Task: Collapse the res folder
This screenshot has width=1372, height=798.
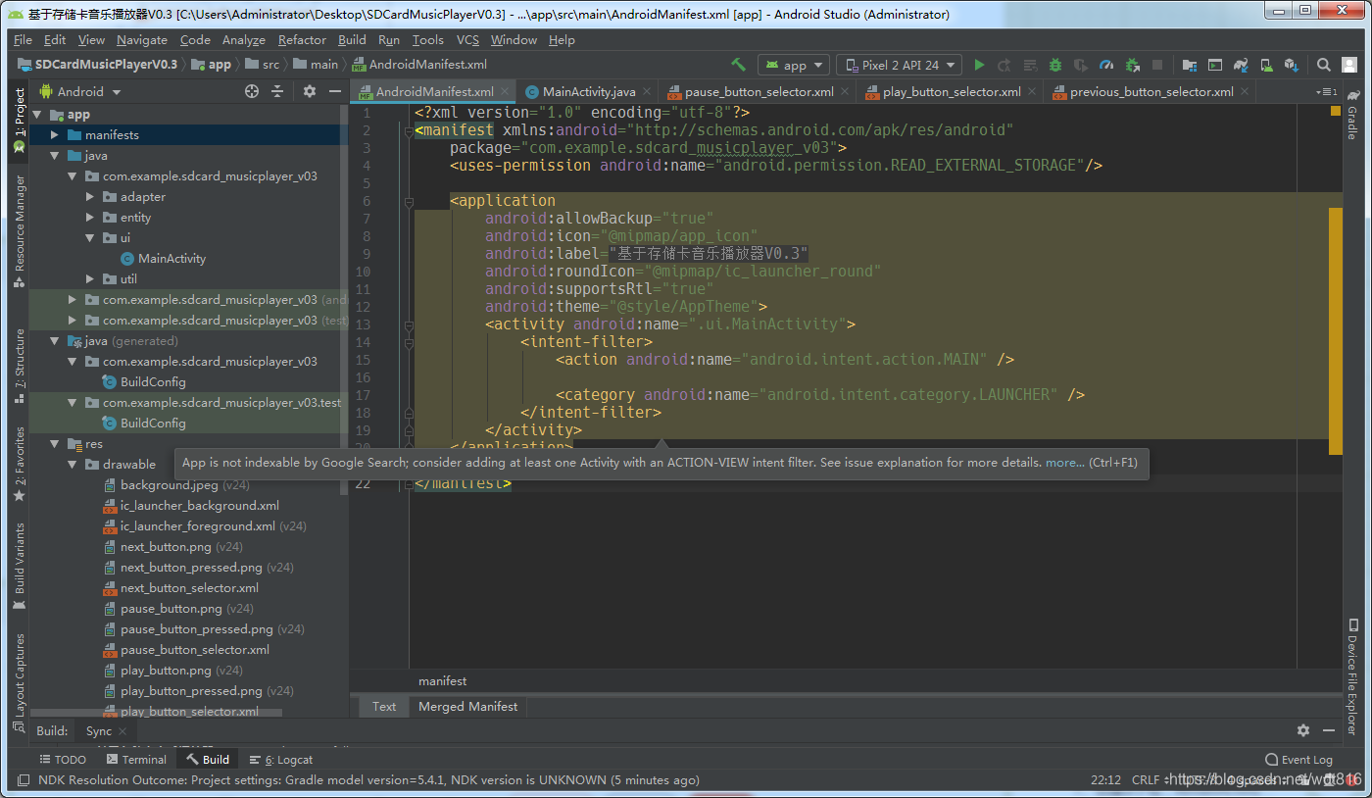Action: [x=55, y=443]
